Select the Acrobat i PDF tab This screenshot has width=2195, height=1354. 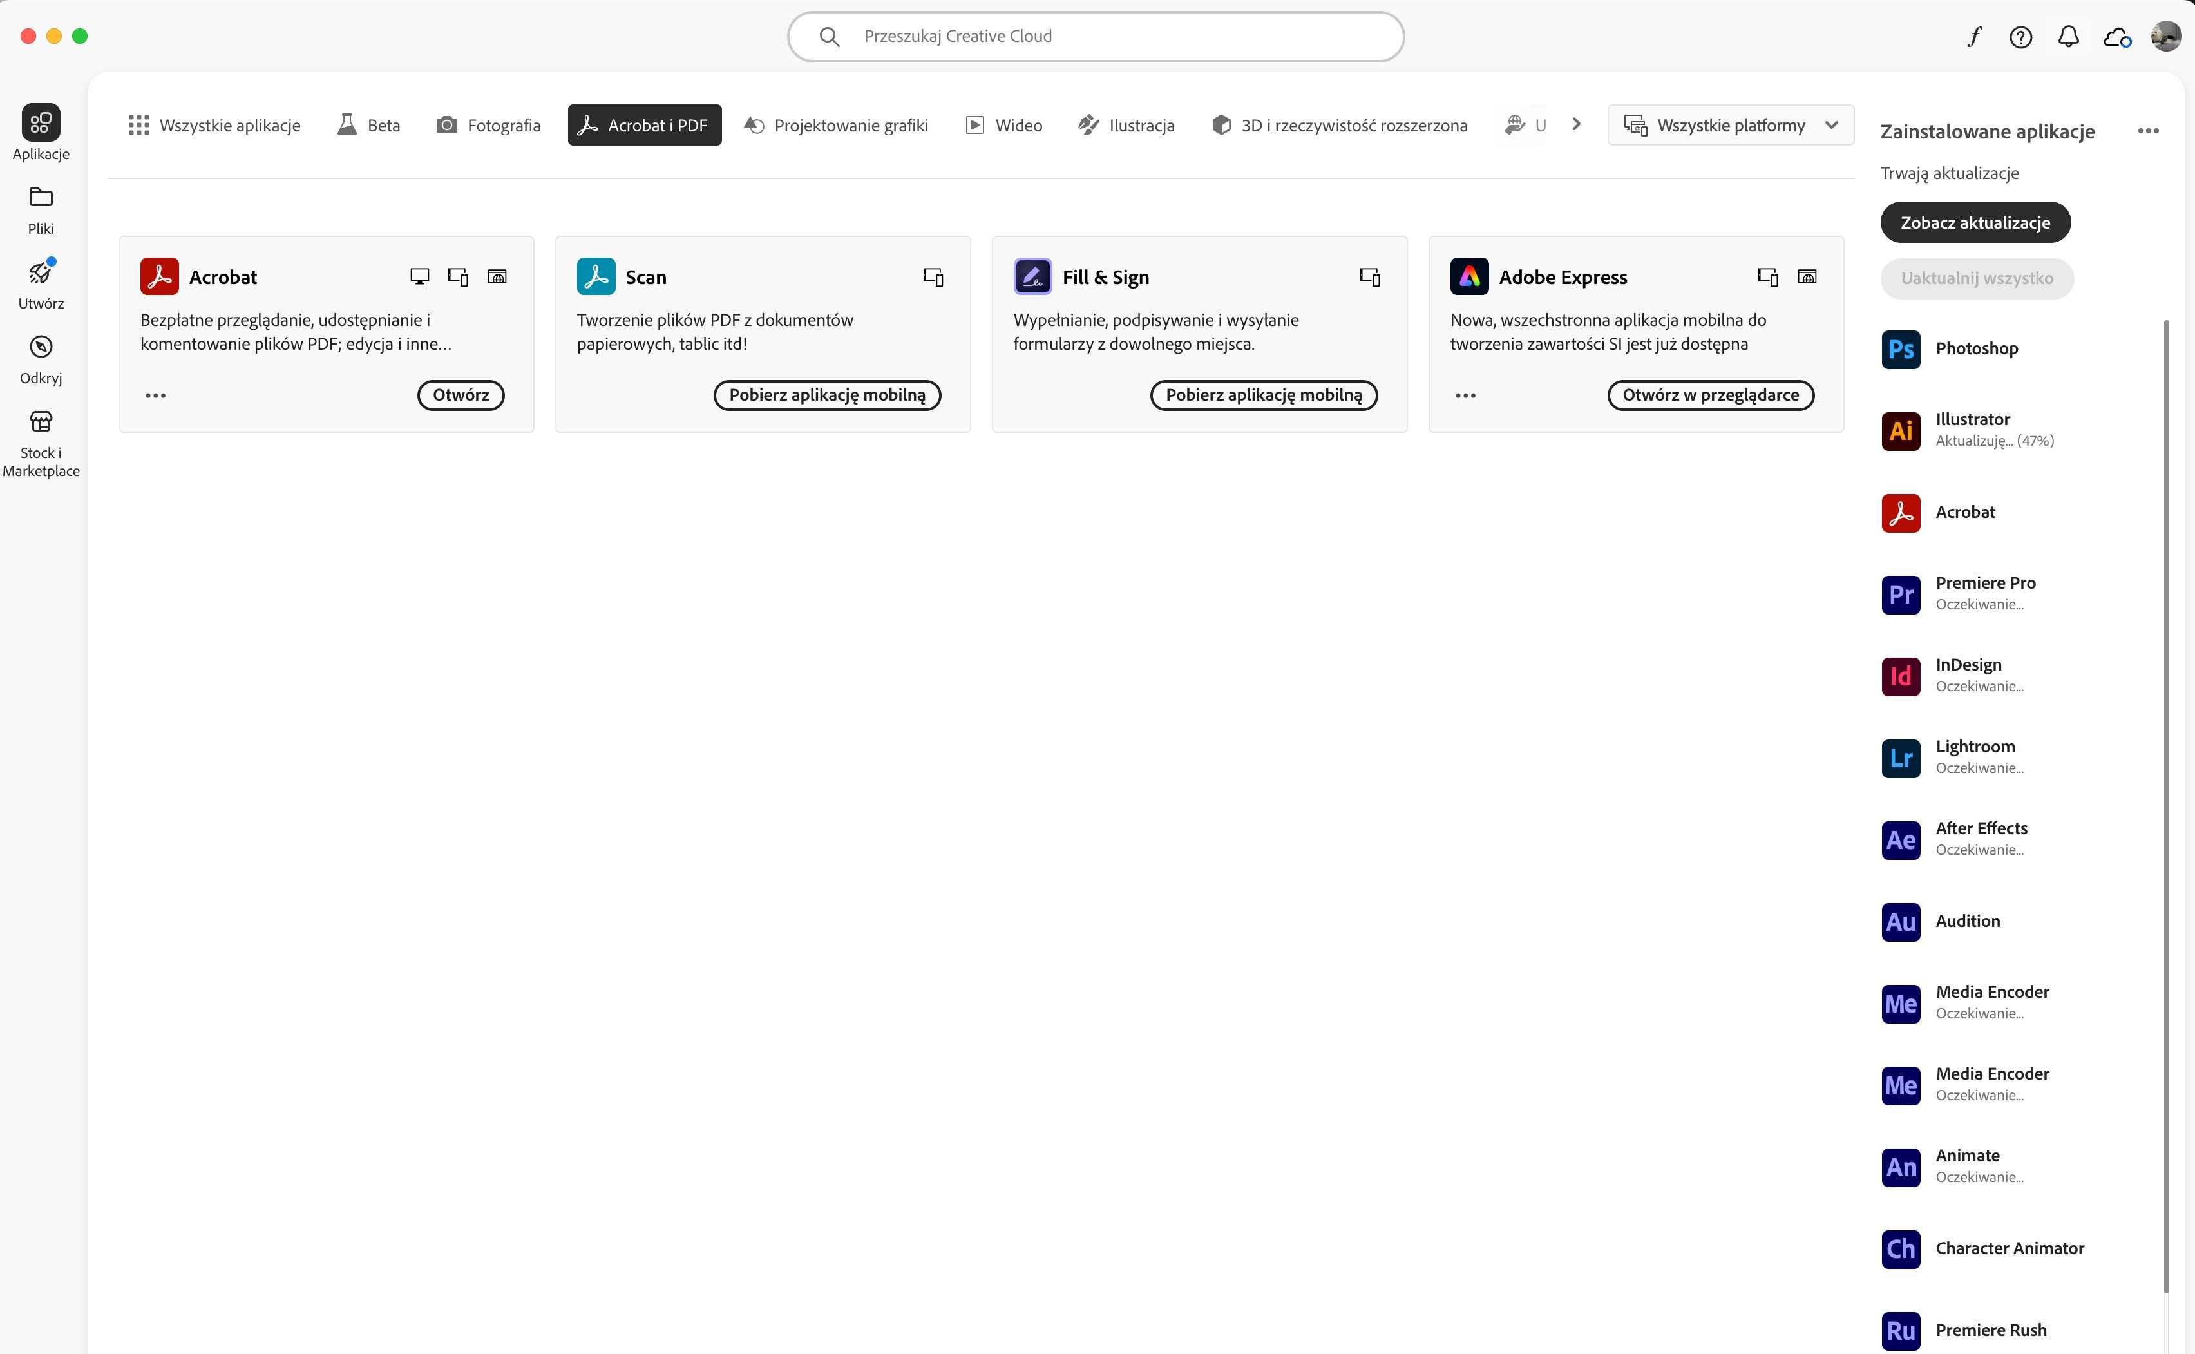pos(645,126)
